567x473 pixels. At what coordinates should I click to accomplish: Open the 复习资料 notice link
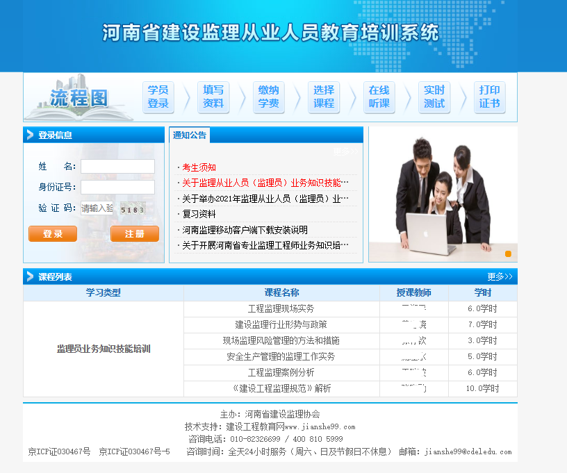199,215
